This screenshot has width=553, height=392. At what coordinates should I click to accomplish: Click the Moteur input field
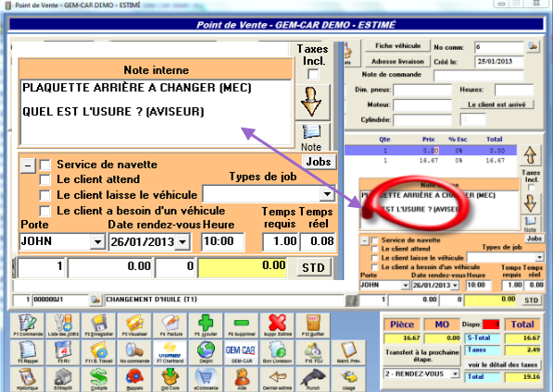[x=422, y=104]
